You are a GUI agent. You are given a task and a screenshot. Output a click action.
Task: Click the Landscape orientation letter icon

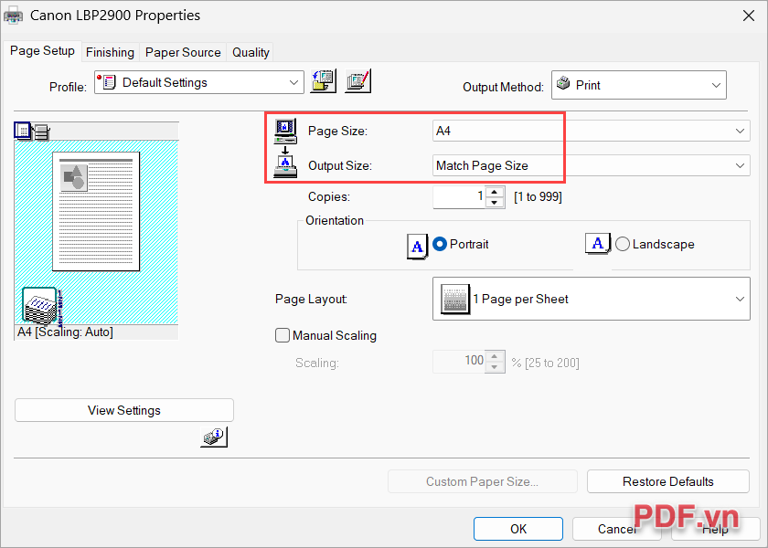[598, 244]
